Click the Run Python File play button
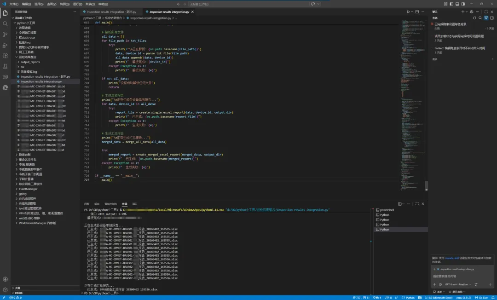 click(x=408, y=12)
